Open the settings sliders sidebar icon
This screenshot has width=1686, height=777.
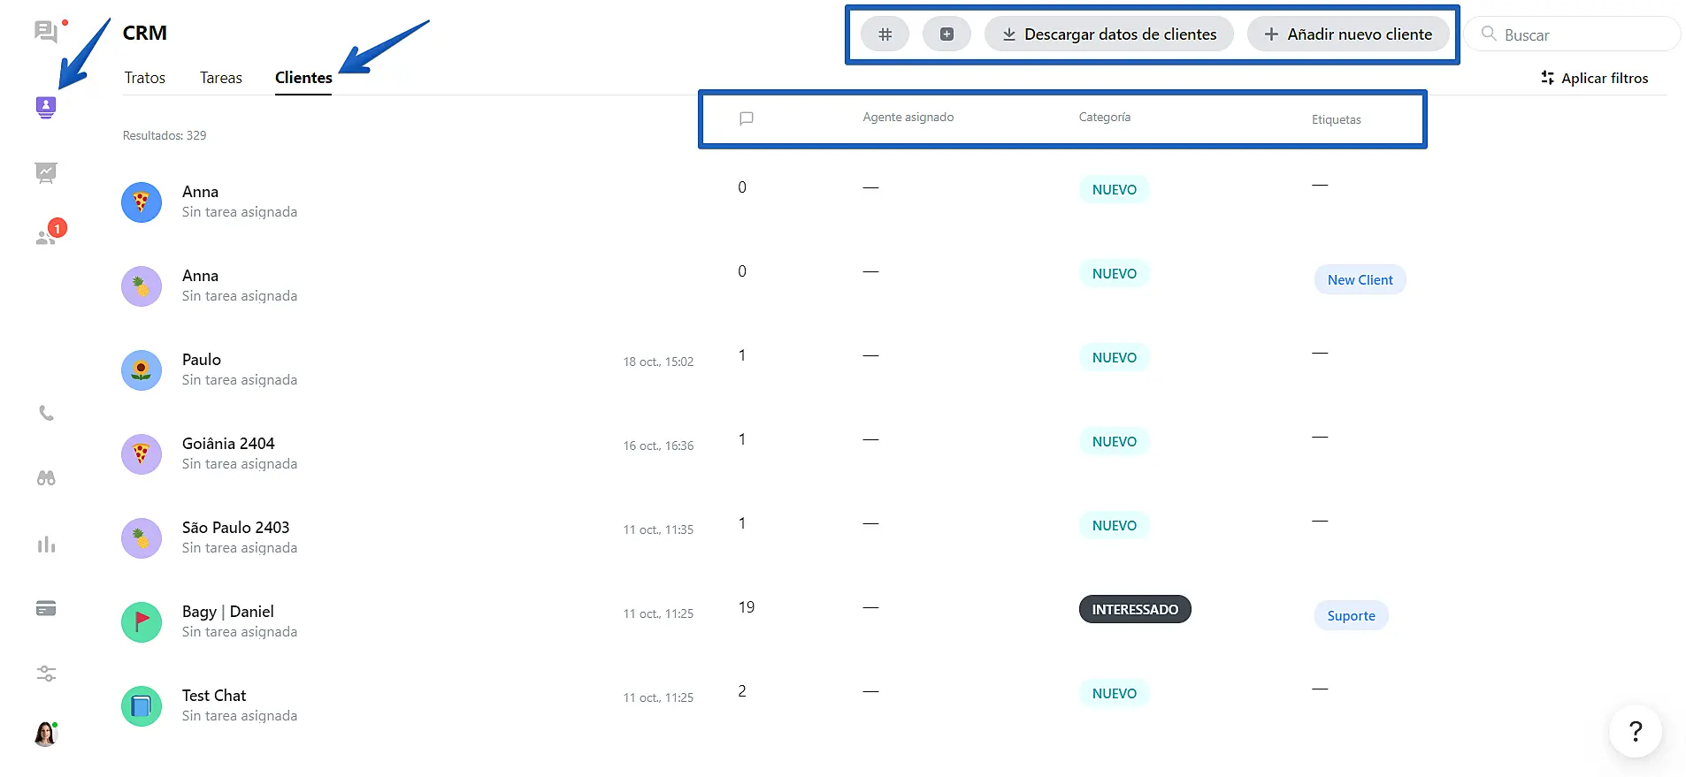pyautogui.click(x=46, y=674)
